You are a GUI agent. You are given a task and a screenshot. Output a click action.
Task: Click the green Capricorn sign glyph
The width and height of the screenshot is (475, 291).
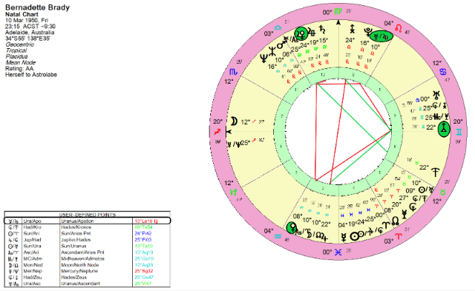[x=234, y=192]
